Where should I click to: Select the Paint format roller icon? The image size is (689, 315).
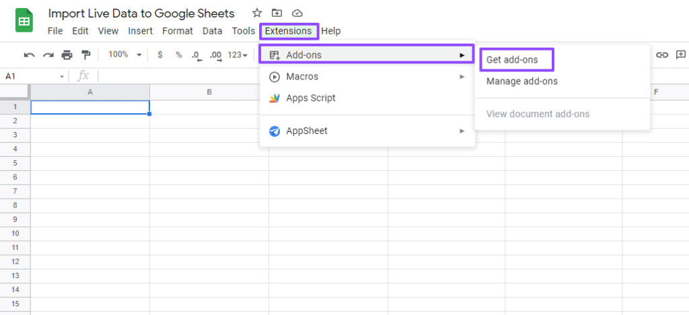point(85,55)
